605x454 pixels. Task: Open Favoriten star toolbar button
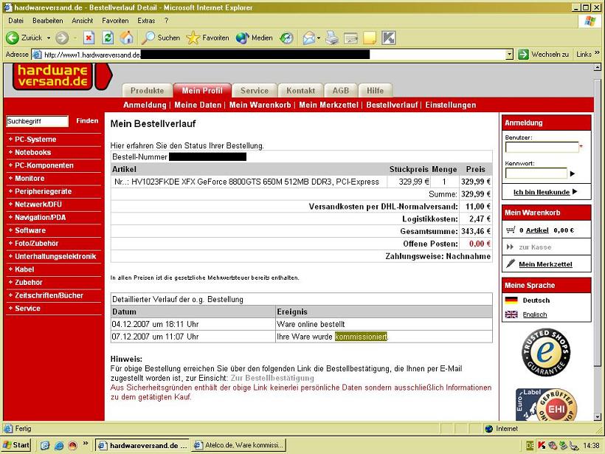point(207,38)
